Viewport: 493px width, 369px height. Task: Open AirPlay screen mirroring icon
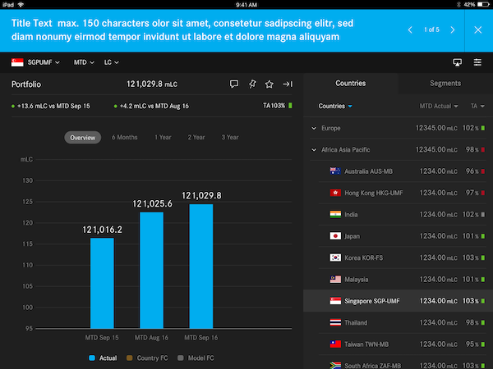(x=457, y=62)
